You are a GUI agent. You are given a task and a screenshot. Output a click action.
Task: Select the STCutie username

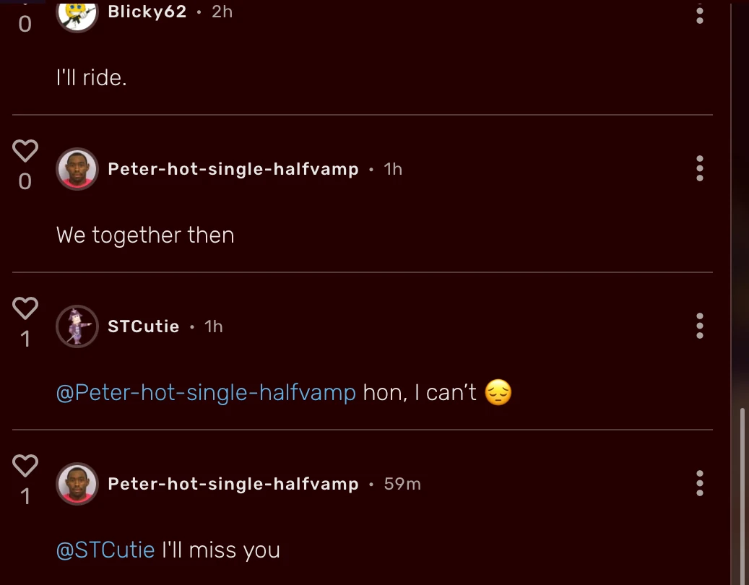pyautogui.click(x=143, y=326)
